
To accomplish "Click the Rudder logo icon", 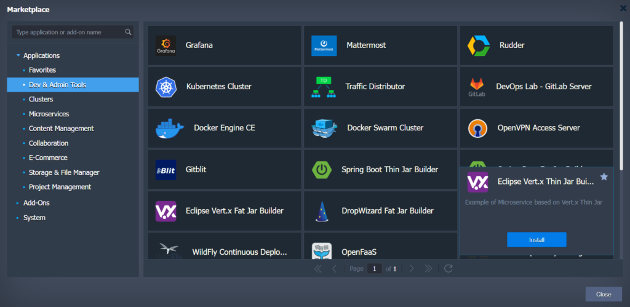I will (x=479, y=46).
